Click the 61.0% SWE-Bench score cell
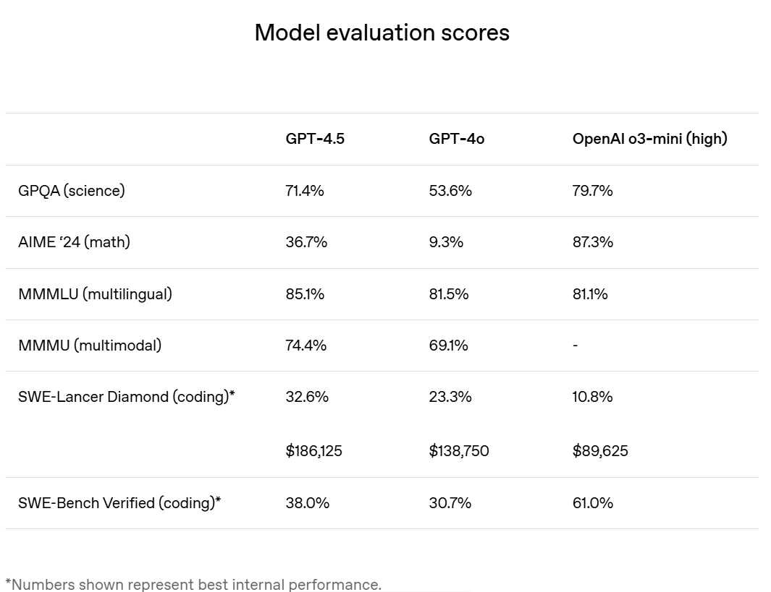The image size is (771, 592). click(592, 503)
